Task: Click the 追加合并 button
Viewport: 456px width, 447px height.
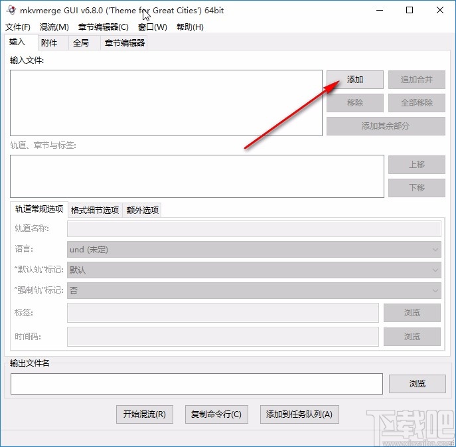Action: [416, 80]
